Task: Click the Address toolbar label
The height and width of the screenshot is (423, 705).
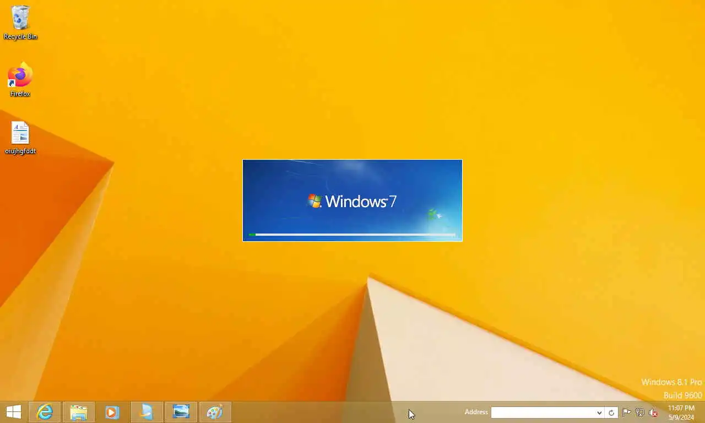Action: (x=476, y=412)
